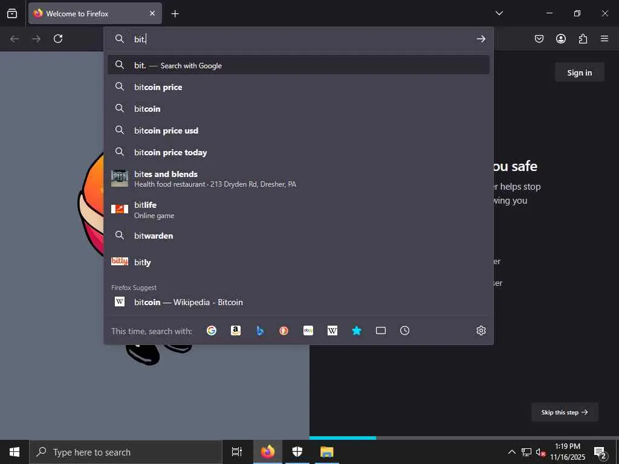Screen dimensions: 619x464
Task: Open the application hamburger menu
Action: click(x=604, y=39)
